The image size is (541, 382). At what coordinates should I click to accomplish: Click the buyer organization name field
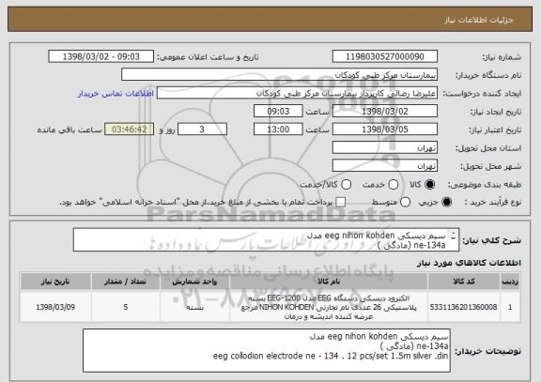(280, 75)
